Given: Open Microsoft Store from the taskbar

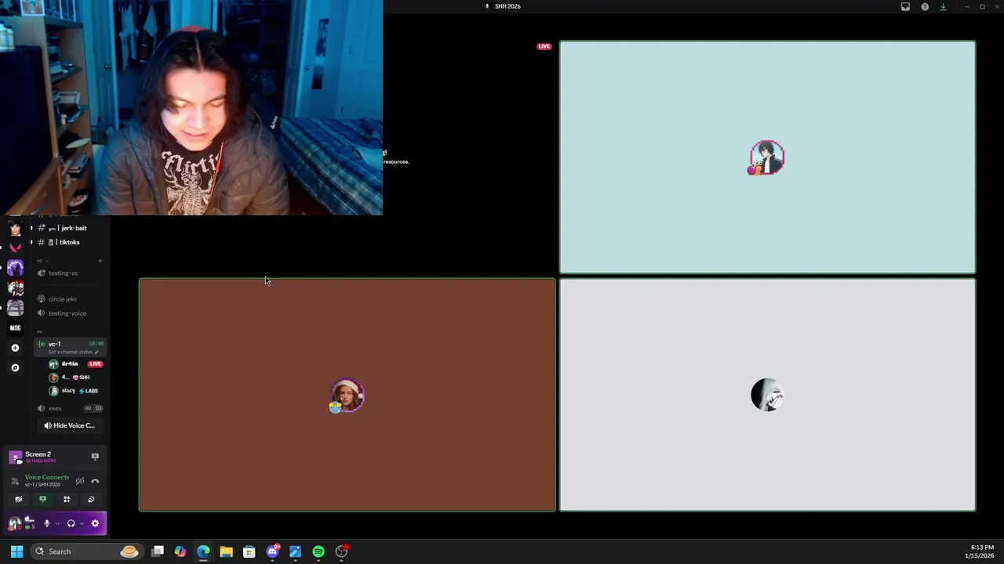Looking at the screenshot, I should (x=249, y=551).
